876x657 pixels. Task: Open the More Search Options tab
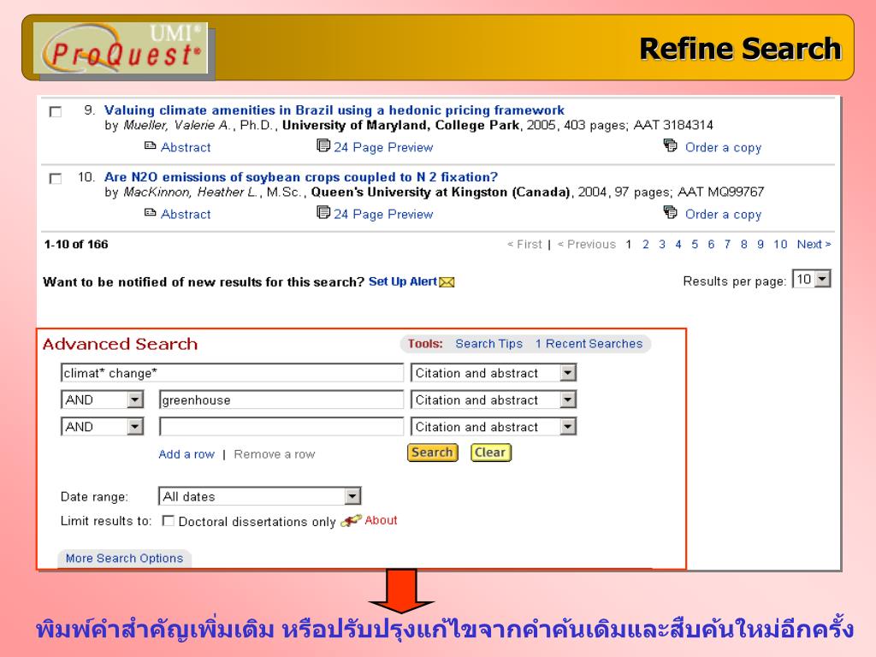point(125,558)
